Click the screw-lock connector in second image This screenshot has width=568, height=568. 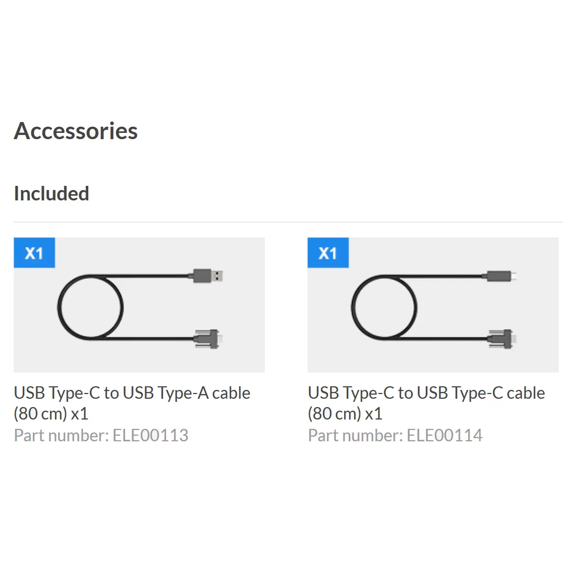(x=502, y=339)
